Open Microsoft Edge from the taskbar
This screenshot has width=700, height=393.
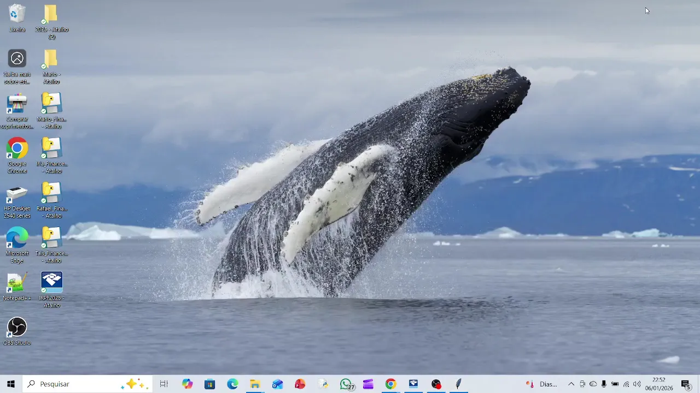(x=232, y=384)
